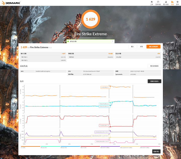Select the orange Results tab
Screen dimensions: 181x159
pyautogui.click(x=172, y=3)
